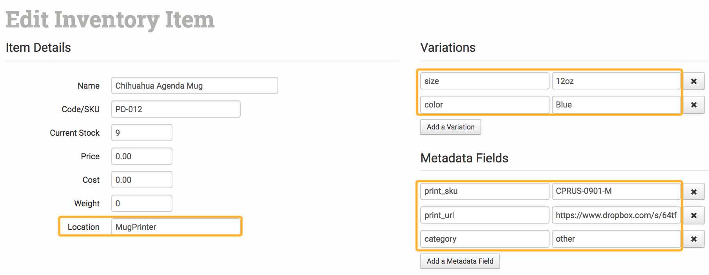Click the Location field MugPrinter
The width and height of the screenshot is (709, 275).
(176, 227)
